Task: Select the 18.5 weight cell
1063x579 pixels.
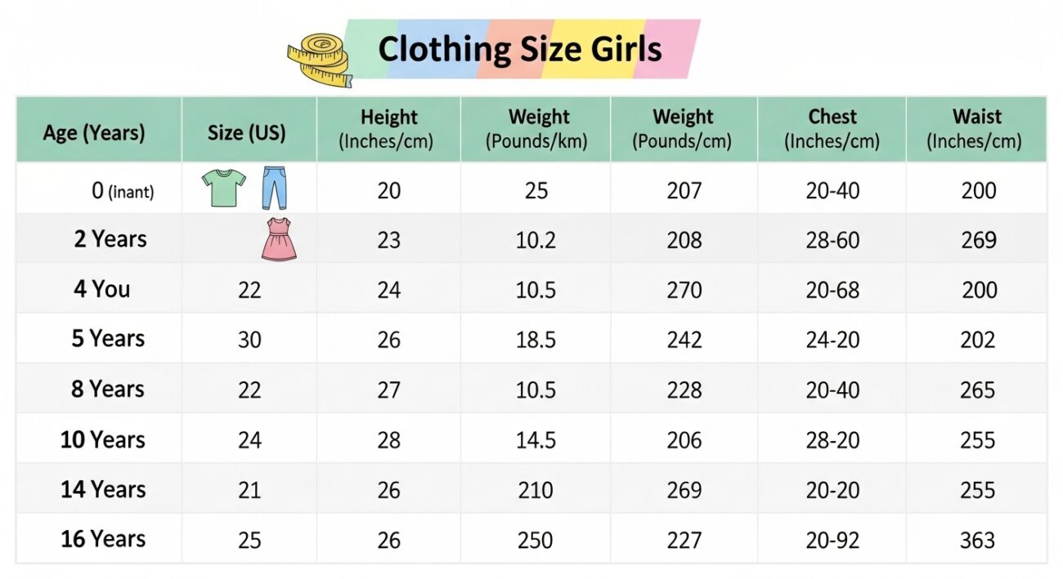Action: coord(536,340)
